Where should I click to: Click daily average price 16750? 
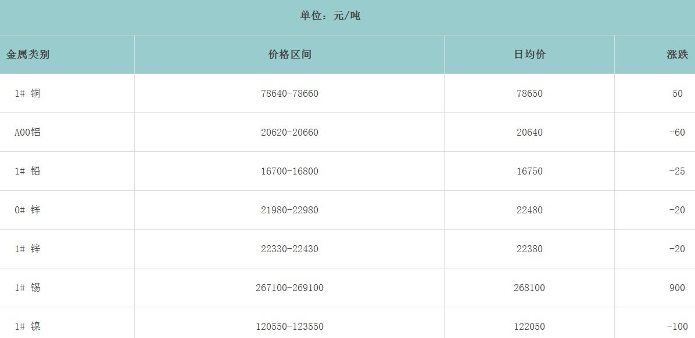point(529,171)
